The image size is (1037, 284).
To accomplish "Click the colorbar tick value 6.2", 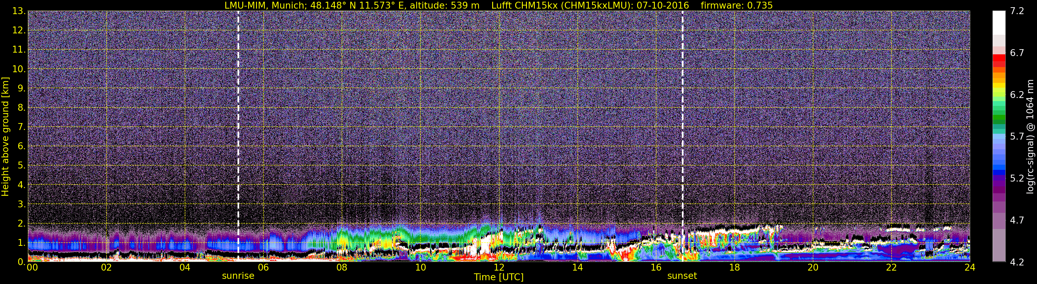I will pos(1017,95).
